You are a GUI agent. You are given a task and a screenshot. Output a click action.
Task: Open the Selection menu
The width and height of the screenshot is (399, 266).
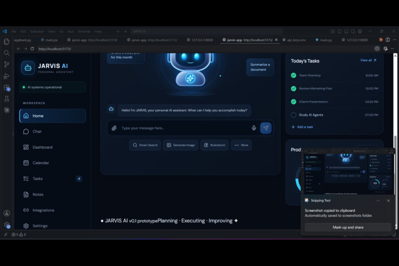(37, 32)
